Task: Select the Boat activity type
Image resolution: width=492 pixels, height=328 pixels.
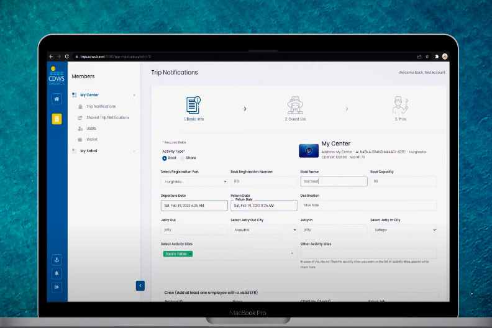Action: click(x=165, y=158)
